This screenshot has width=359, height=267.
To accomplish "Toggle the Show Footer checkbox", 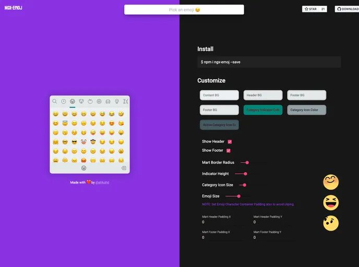I will coord(228,151).
